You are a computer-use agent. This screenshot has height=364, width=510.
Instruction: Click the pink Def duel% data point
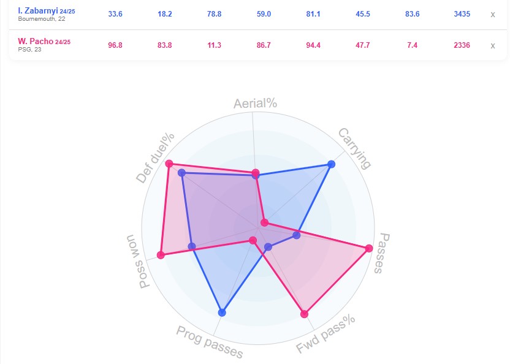coord(170,164)
